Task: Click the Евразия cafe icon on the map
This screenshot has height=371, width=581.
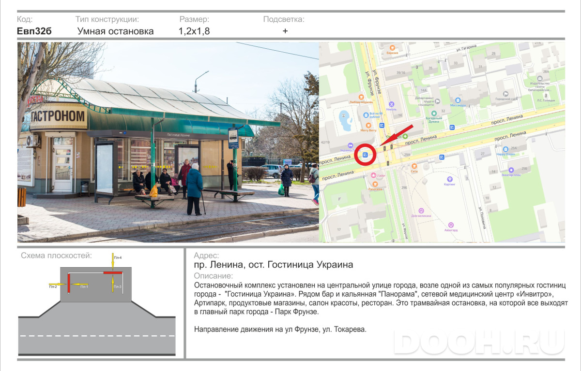Action: point(392,48)
